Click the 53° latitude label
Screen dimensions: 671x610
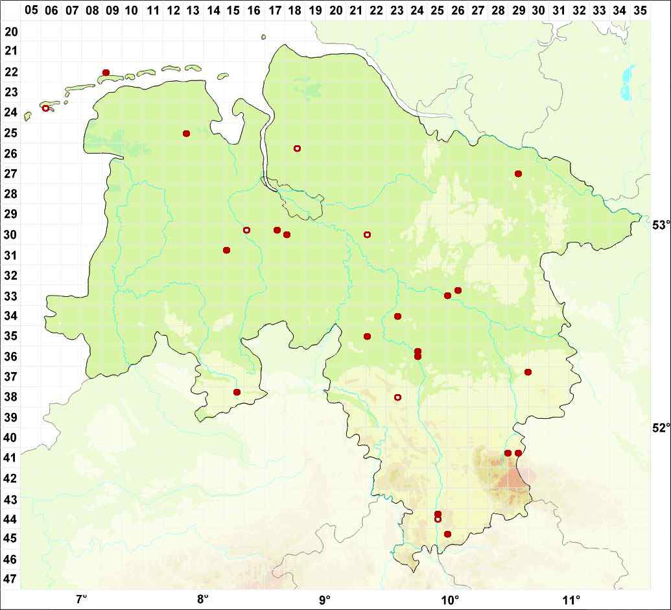(x=661, y=226)
